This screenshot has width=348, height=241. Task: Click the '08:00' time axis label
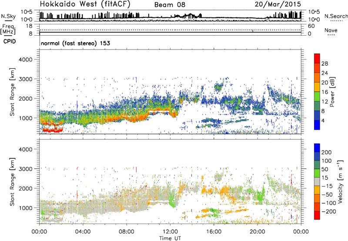click(127, 232)
